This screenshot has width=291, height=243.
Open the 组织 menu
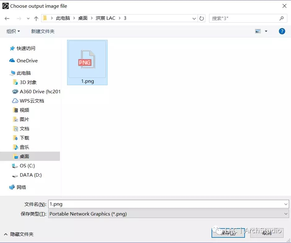13,31
